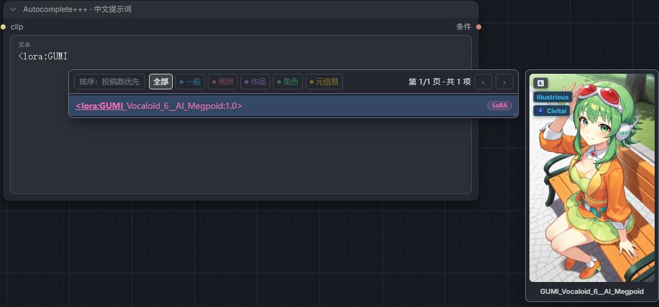Collapse the Autocomplete+++ node chevron
The width and height of the screenshot is (659, 307).
(x=13, y=9)
